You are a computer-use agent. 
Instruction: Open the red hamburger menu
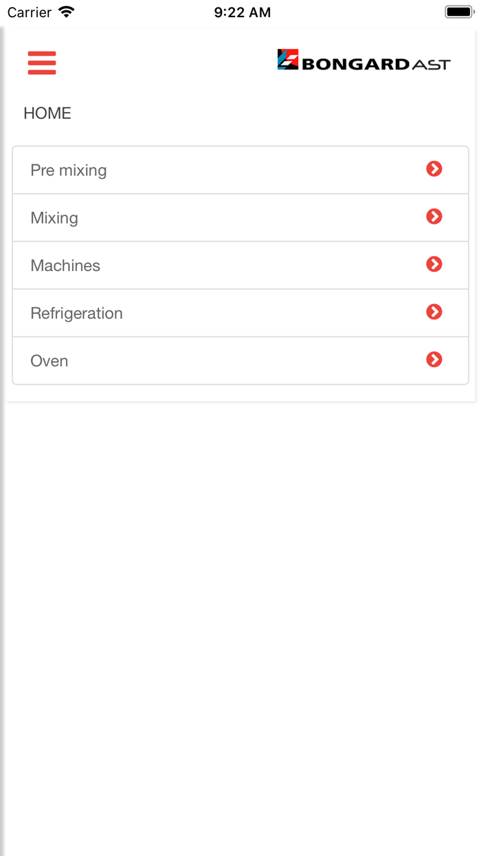pos(42,63)
